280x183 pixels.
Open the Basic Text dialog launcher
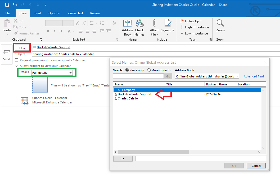click(117, 40)
